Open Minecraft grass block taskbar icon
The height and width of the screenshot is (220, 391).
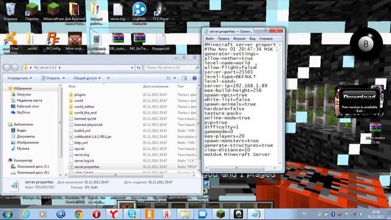pyautogui.click(x=221, y=215)
